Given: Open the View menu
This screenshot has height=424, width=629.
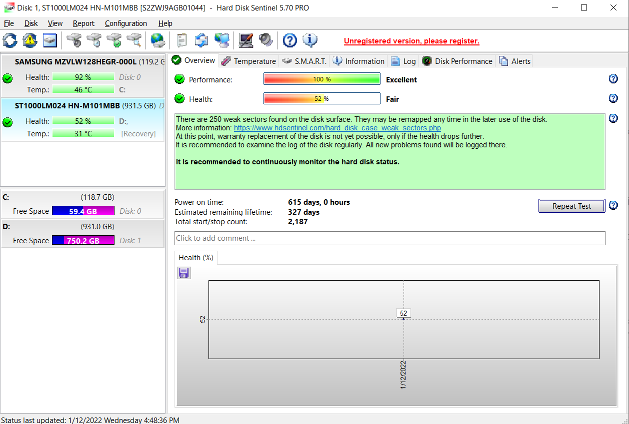Looking at the screenshot, I should coord(55,23).
